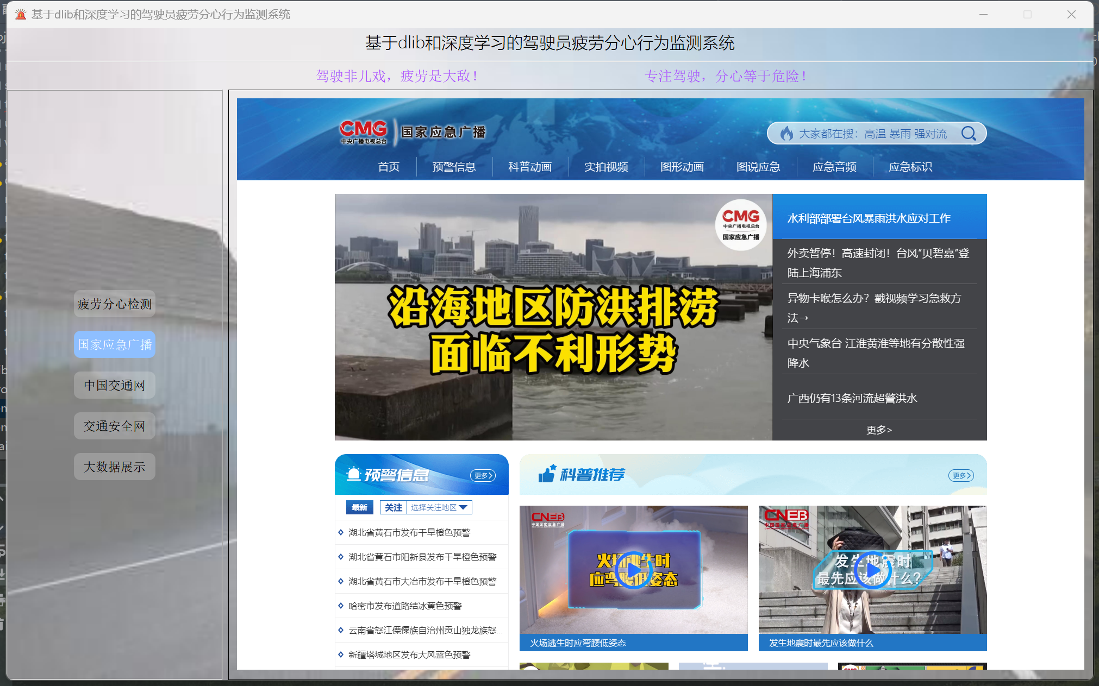Click 国家应急广播 sidebar button
The height and width of the screenshot is (686, 1099).
click(x=115, y=344)
